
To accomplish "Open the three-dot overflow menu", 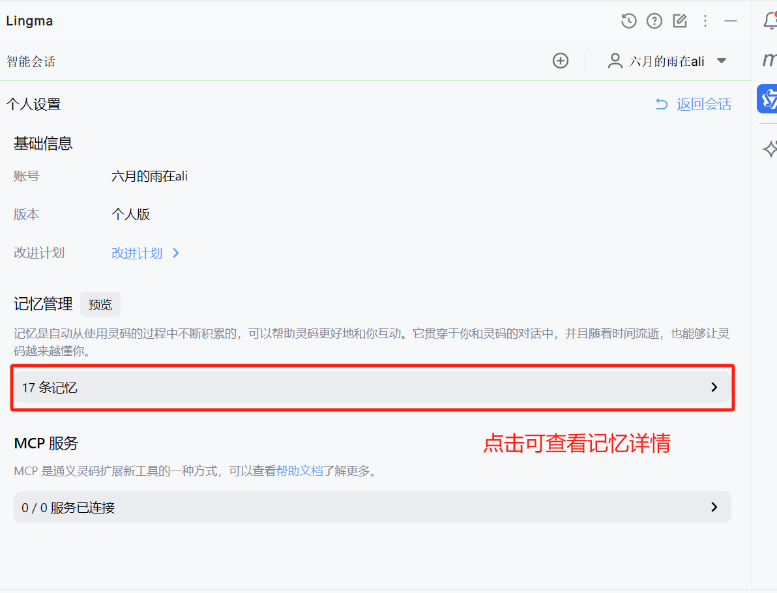I will click(705, 20).
